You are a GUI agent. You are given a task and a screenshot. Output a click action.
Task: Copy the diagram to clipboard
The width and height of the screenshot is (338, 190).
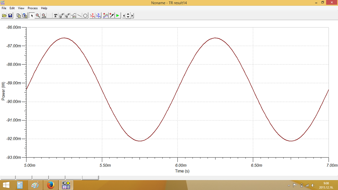18,16
